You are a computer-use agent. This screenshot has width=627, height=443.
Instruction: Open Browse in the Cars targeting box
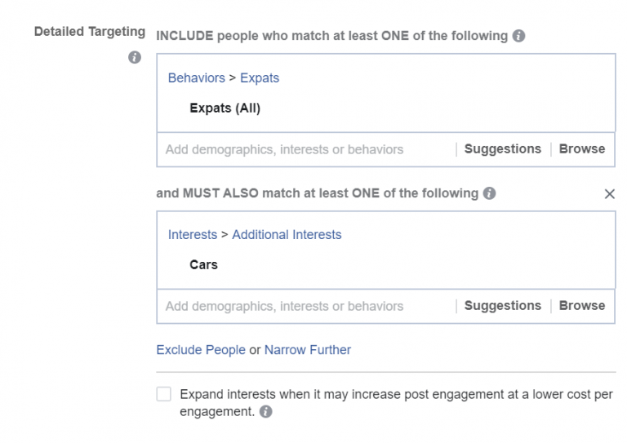[x=581, y=306]
